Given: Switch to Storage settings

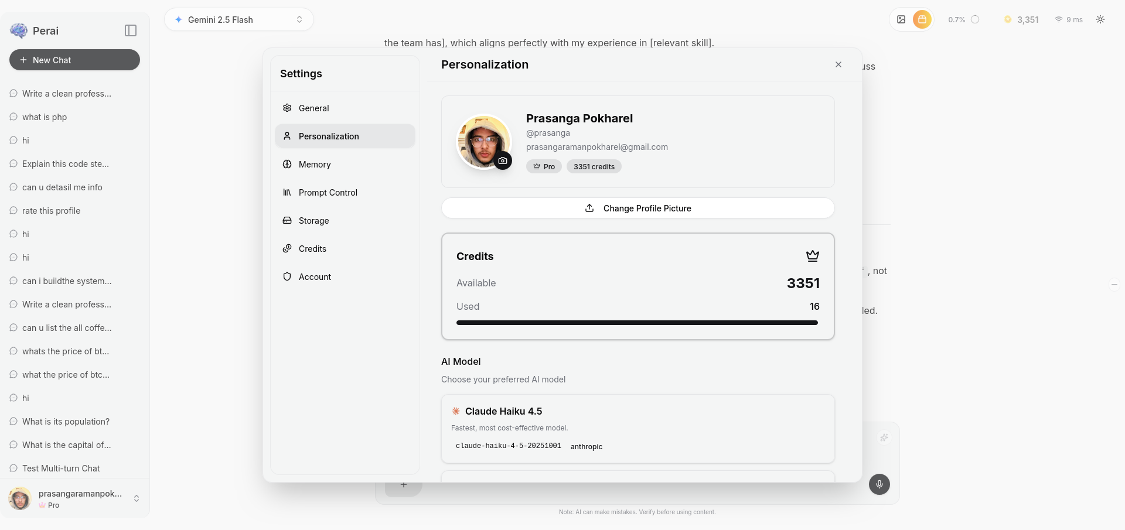Looking at the screenshot, I should 345,220.
